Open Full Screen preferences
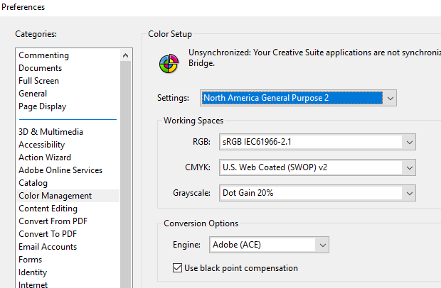 pos(39,81)
